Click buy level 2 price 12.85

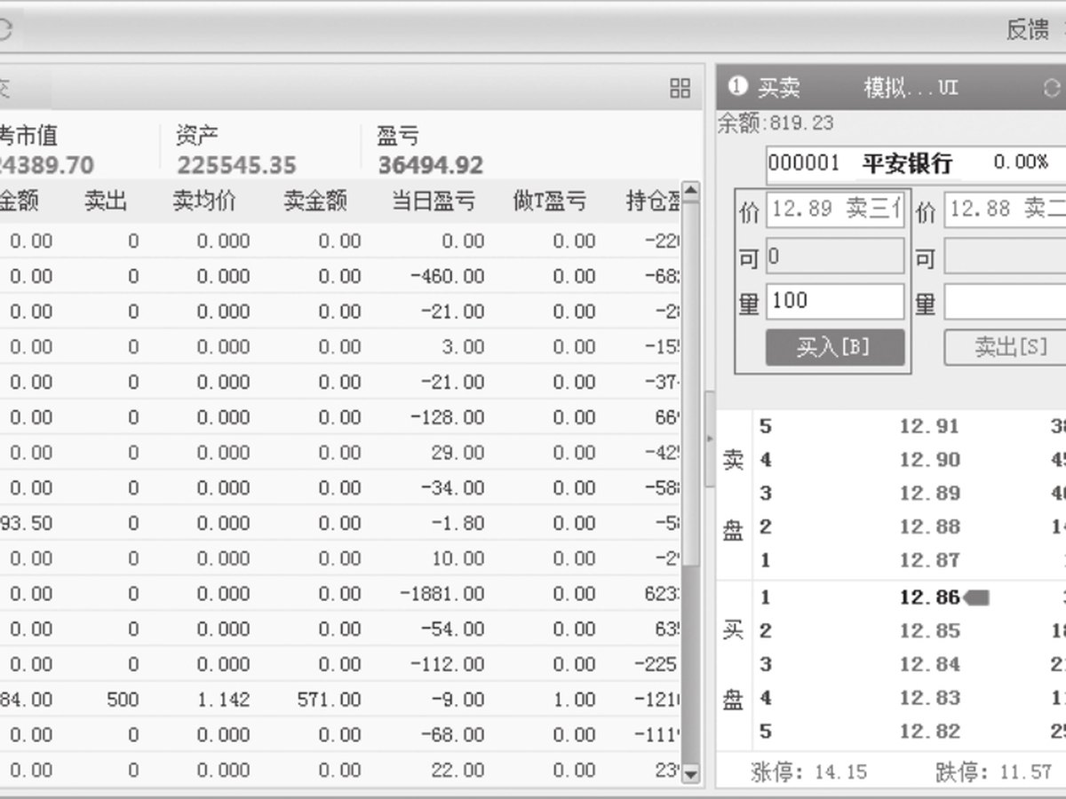(x=930, y=631)
